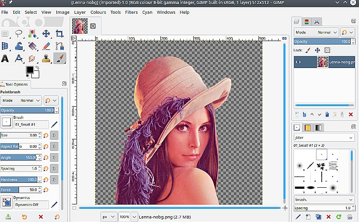Screen dimensions: 359x222
Task: Toggle lock position and size
Action: 318,50
